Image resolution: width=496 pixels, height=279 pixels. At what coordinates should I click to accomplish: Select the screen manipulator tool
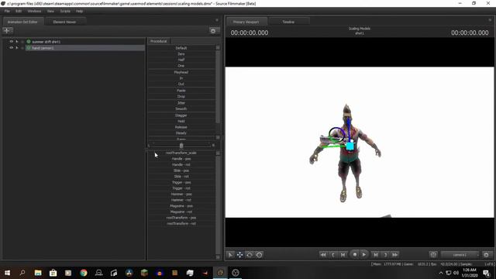(x=259, y=255)
